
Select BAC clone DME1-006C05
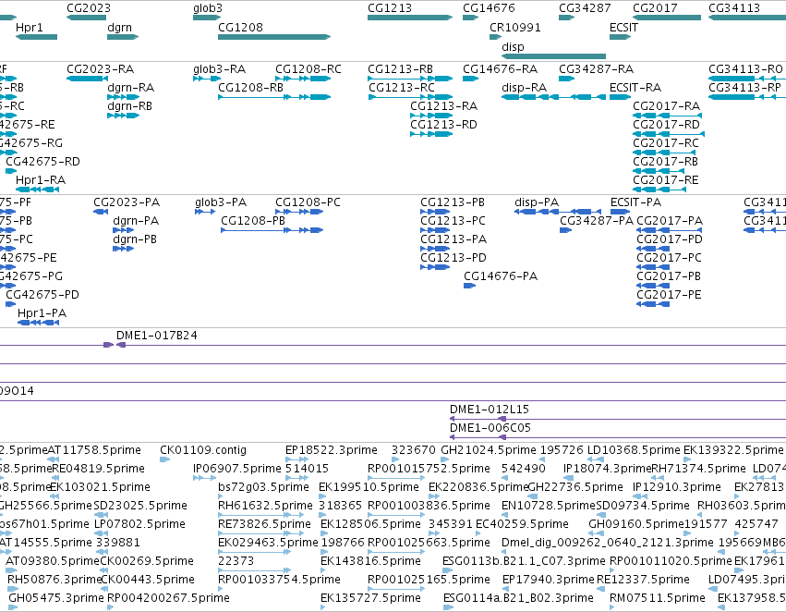[618, 437]
